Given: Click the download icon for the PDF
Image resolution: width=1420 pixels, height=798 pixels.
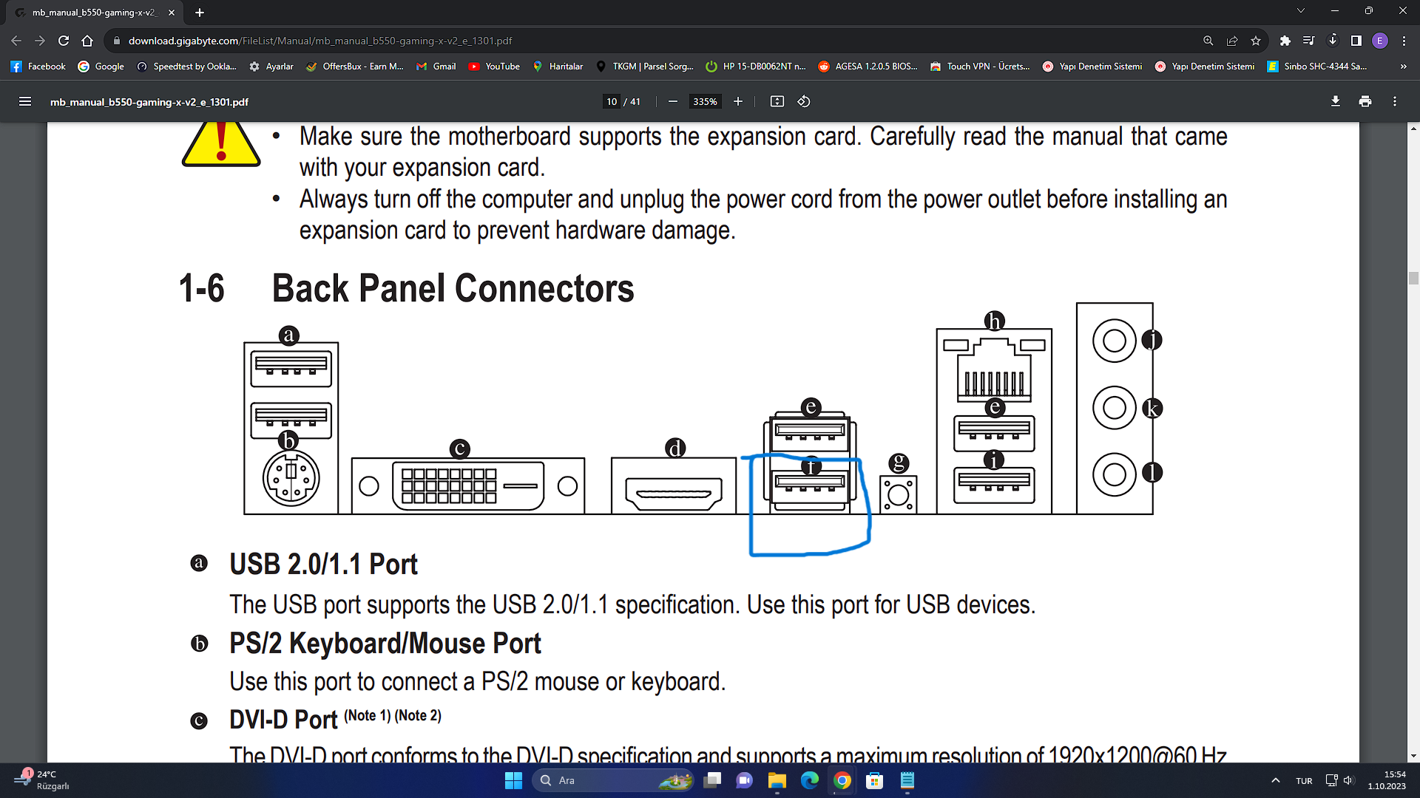Looking at the screenshot, I should tap(1335, 101).
